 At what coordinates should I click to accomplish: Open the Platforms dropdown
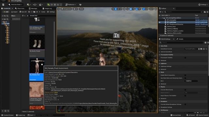(x=71, y=5)
